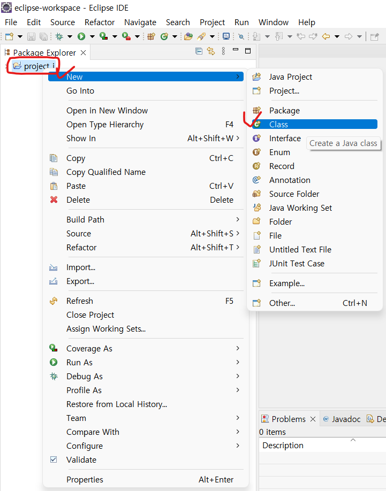Select Copy Qualified Name
This screenshot has width=386, height=491.
pyautogui.click(x=146, y=172)
